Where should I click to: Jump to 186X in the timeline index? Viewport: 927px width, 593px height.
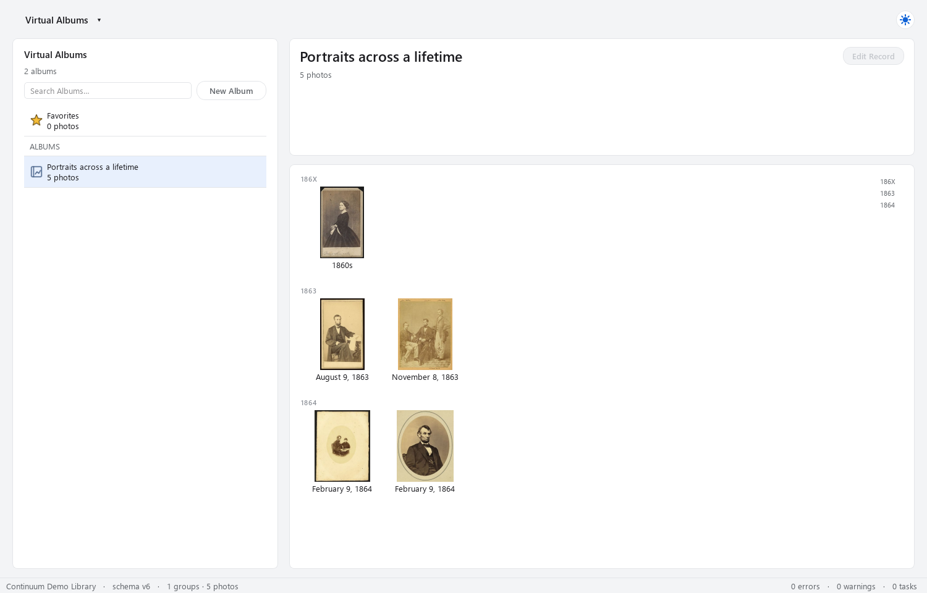(x=887, y=182)
